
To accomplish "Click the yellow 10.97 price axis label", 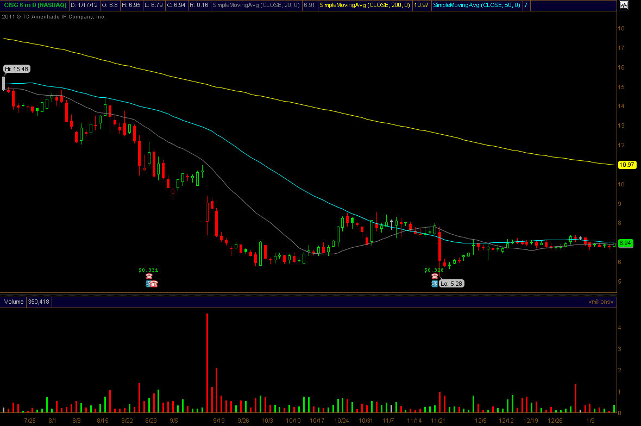I will [x=627, y=165].
